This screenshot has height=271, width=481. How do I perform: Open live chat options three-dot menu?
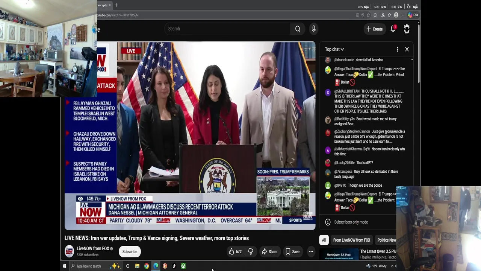pos(397,49)
